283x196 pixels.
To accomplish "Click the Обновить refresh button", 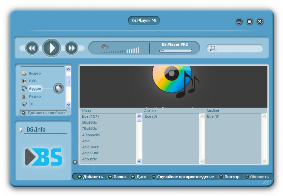I will click(x=256, y=177).
